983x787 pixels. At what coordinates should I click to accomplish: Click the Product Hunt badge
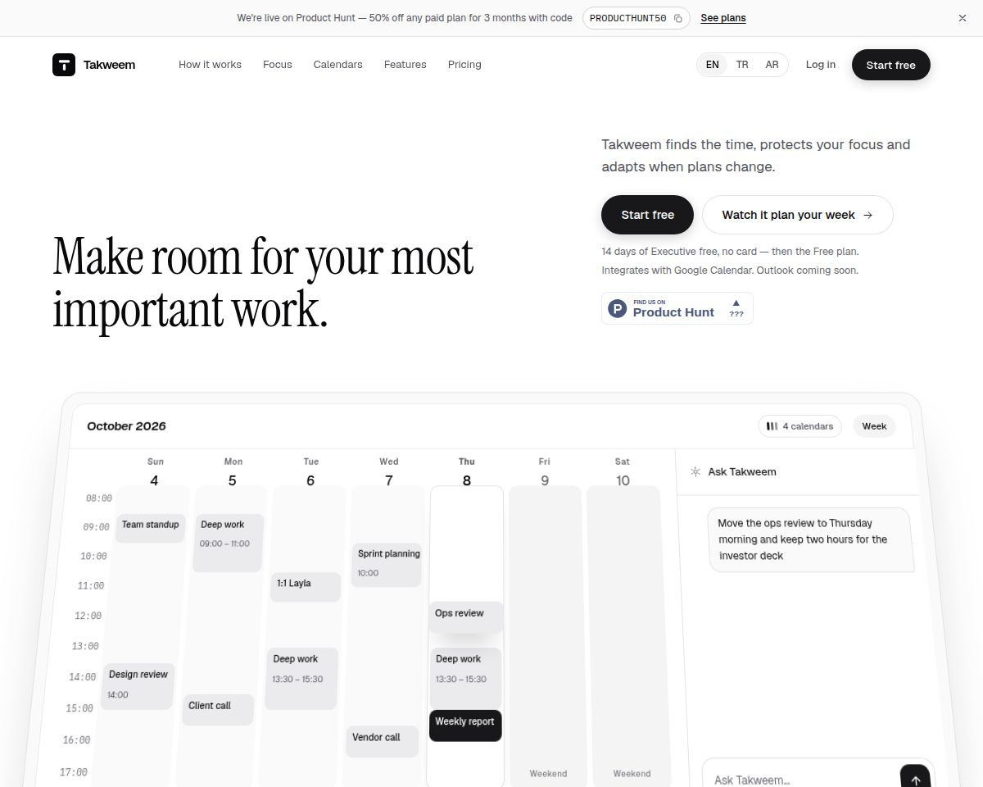(x=677, y=308)
